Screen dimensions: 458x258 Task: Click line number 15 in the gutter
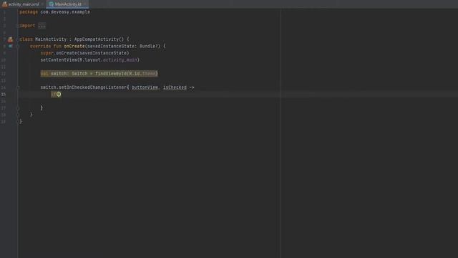pos(3,94)
